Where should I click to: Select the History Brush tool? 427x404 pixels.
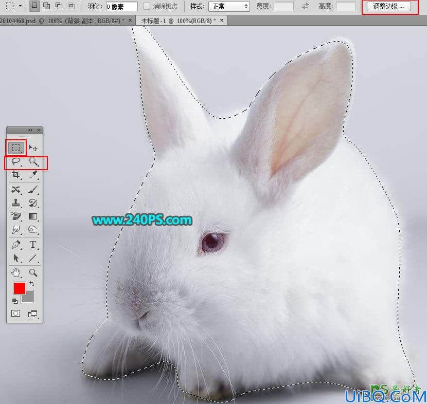(33, 203)
